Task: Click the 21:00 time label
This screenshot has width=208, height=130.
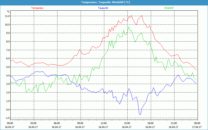Action: pos(174,123)
